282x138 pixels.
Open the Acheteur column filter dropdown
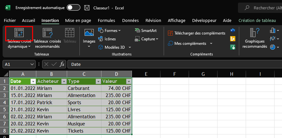[64, 82]
